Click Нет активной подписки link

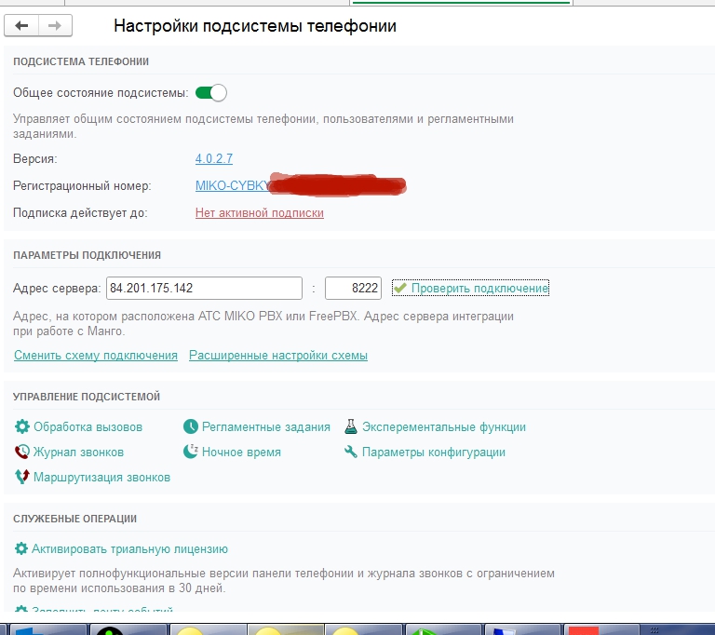pyautogui.click(x=260, y=213)
